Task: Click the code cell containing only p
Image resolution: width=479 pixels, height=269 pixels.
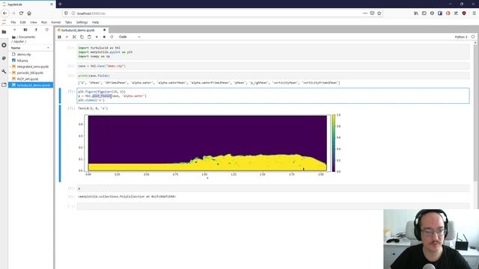Action: (x=273, y=188)
